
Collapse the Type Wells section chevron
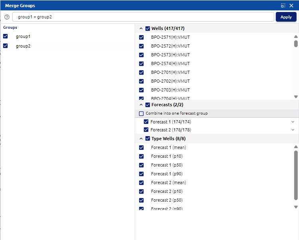pos(141,139)
